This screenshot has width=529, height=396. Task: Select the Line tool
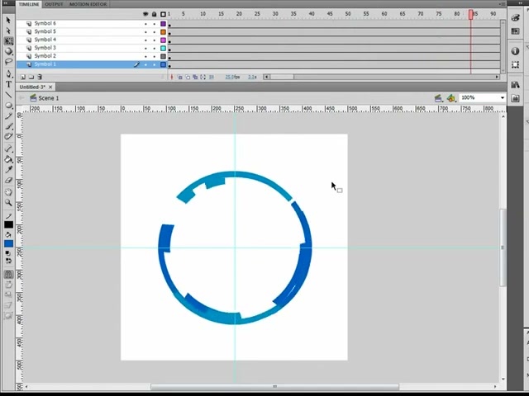[x=8, y=95]
